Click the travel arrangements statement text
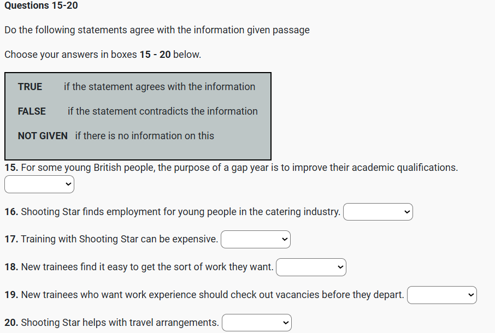Screen dimensions: 495x333 (x=120, y=323)
